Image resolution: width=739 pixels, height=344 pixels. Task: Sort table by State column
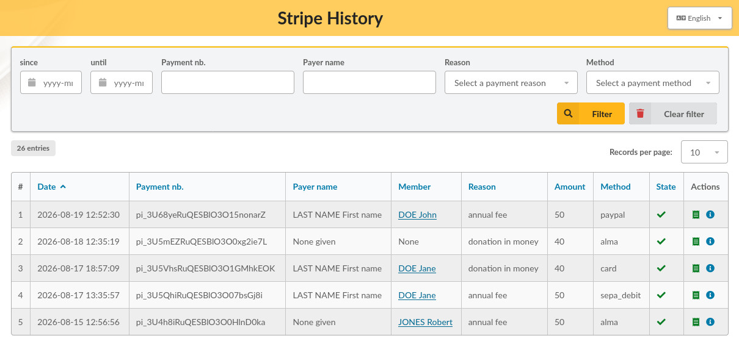click(666, 187)
